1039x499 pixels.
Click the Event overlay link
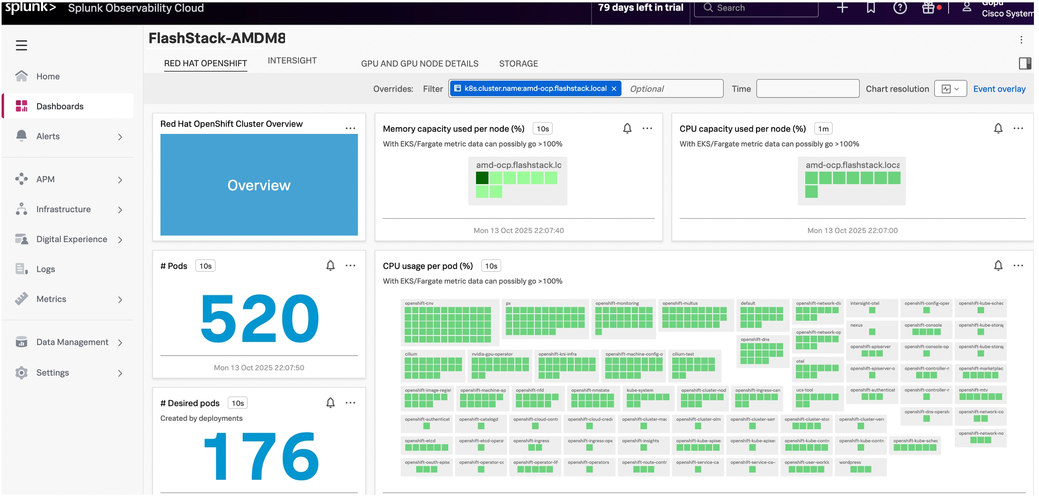coord(999,89)
